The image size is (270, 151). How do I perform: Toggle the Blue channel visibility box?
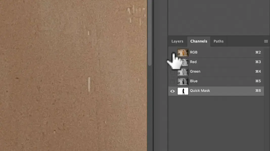tap(172, 82)
